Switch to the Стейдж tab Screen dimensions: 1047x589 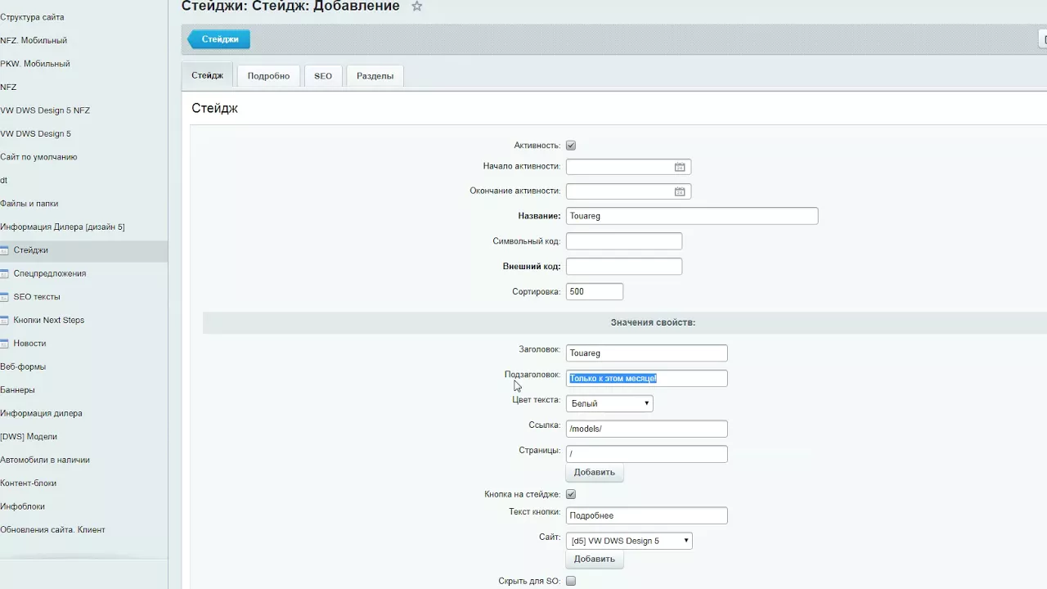(x=207, y=75)
